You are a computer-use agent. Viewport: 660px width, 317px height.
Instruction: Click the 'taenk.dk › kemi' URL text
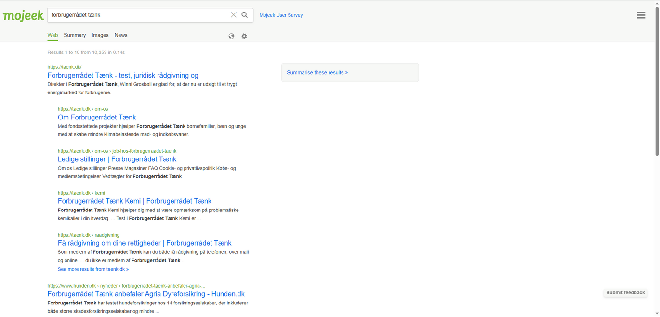click(81, 193)
